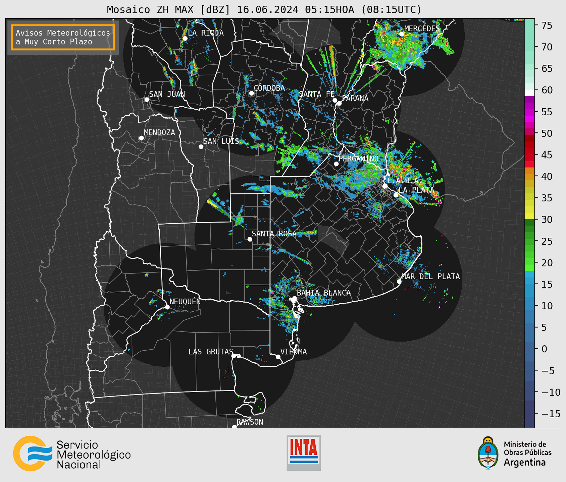Click the NEUQUÉN label

tap(185, 301)
